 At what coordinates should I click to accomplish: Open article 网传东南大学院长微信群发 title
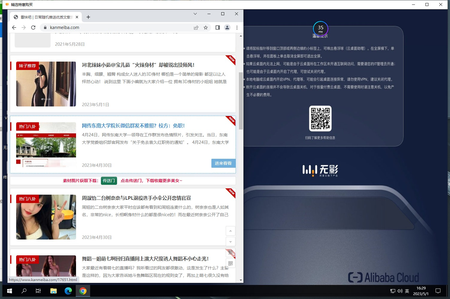pyautogui.click(x=133, y=126)
